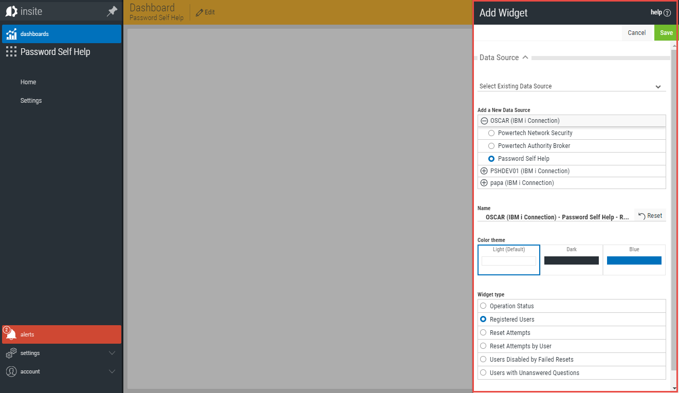
Task: Expand papa (IBM i Connection) node
Action: [484, 183]
